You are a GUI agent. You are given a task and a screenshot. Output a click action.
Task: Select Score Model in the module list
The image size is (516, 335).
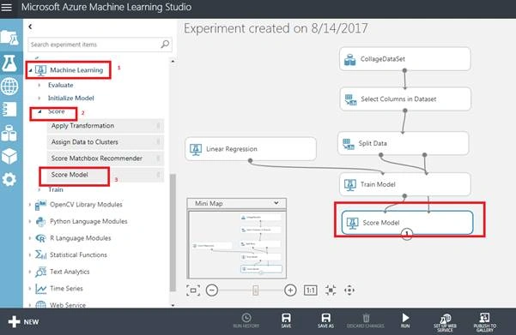tap(106, 175)
